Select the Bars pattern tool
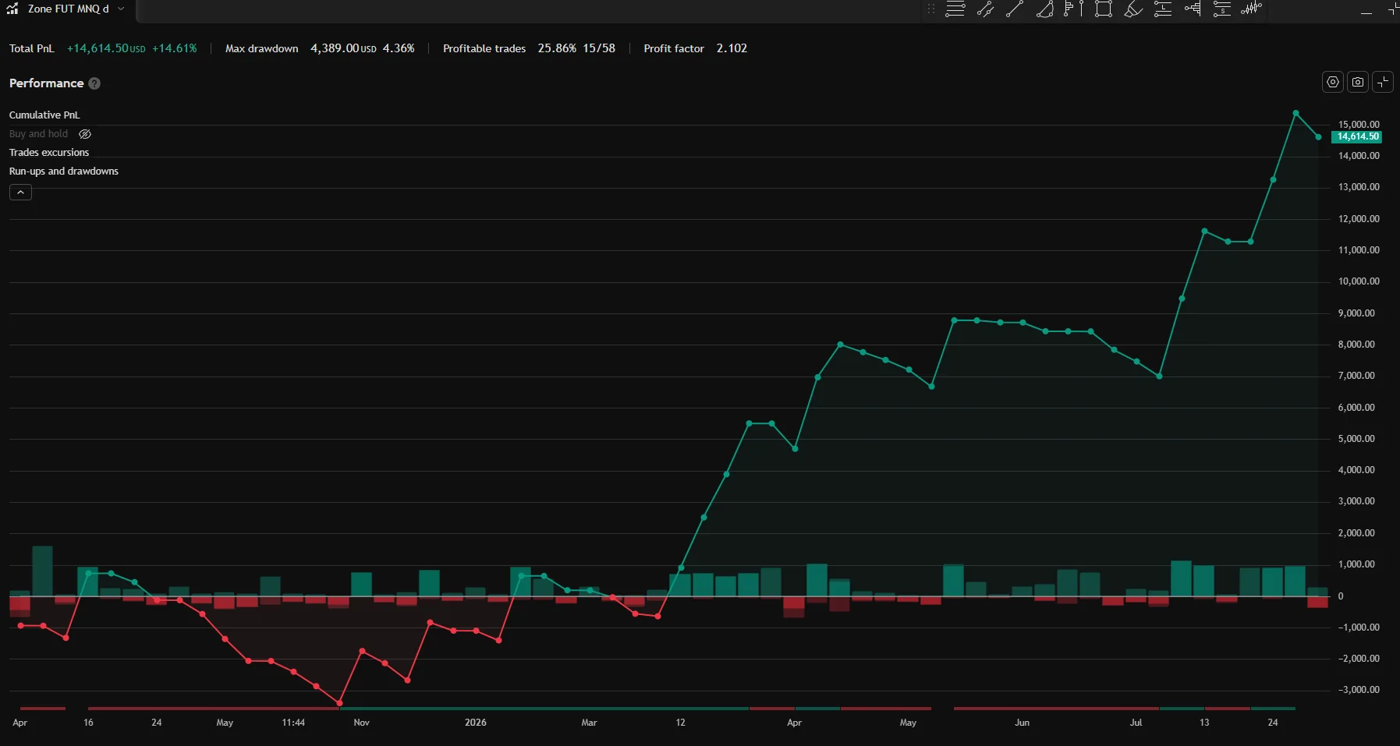Image resolution: width=1400 pixels, height=746 pixels. (1252, 9)
